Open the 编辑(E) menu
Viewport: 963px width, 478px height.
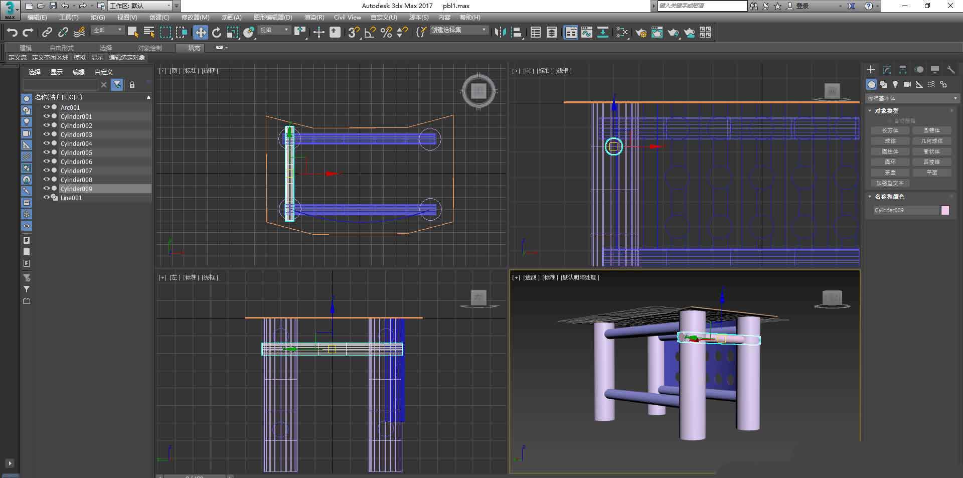pos(37,17)
